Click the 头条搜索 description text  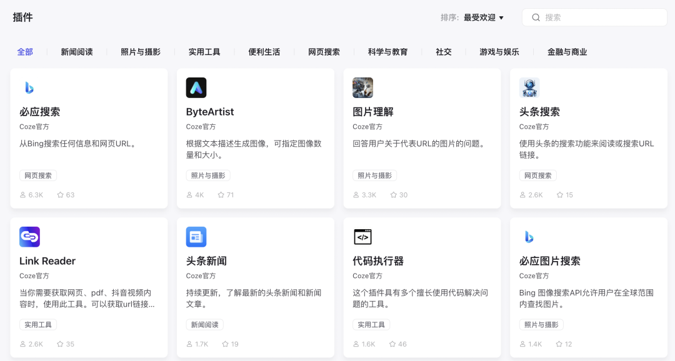(x=587, y=149)
